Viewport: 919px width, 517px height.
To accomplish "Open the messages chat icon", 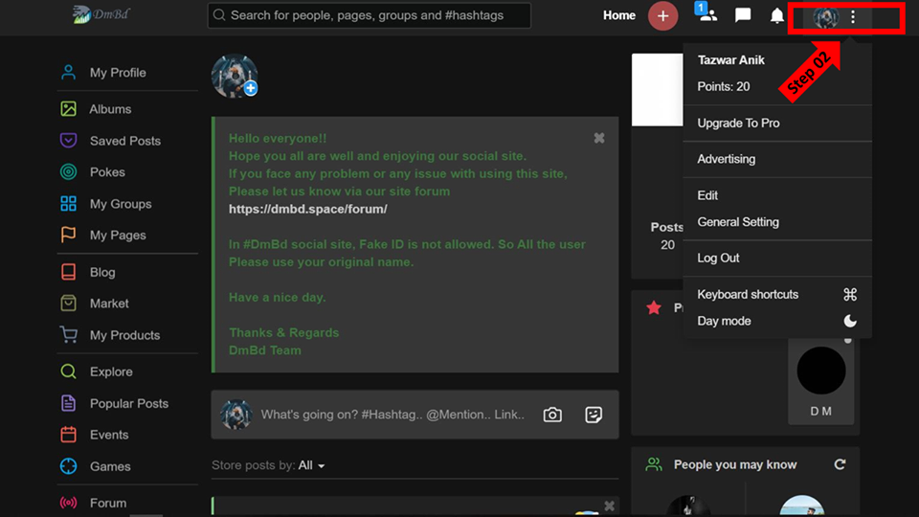I will (743, 15).
